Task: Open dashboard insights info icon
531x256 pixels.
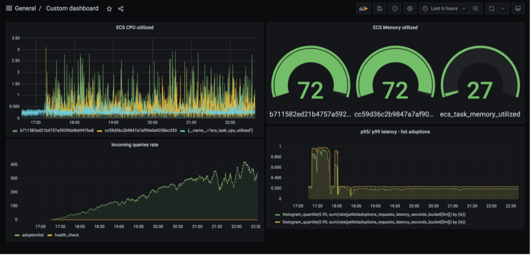Action: pos(395,8)
